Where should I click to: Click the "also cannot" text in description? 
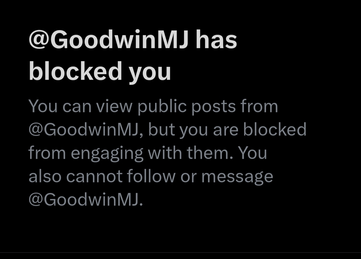(x=76, y=176)
